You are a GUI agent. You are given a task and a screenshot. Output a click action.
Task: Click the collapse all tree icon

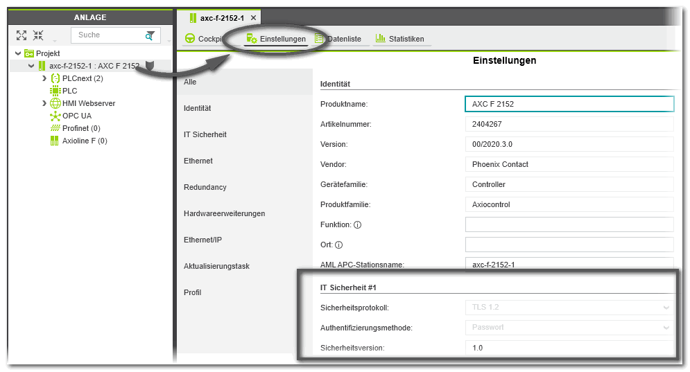(38, 35)
